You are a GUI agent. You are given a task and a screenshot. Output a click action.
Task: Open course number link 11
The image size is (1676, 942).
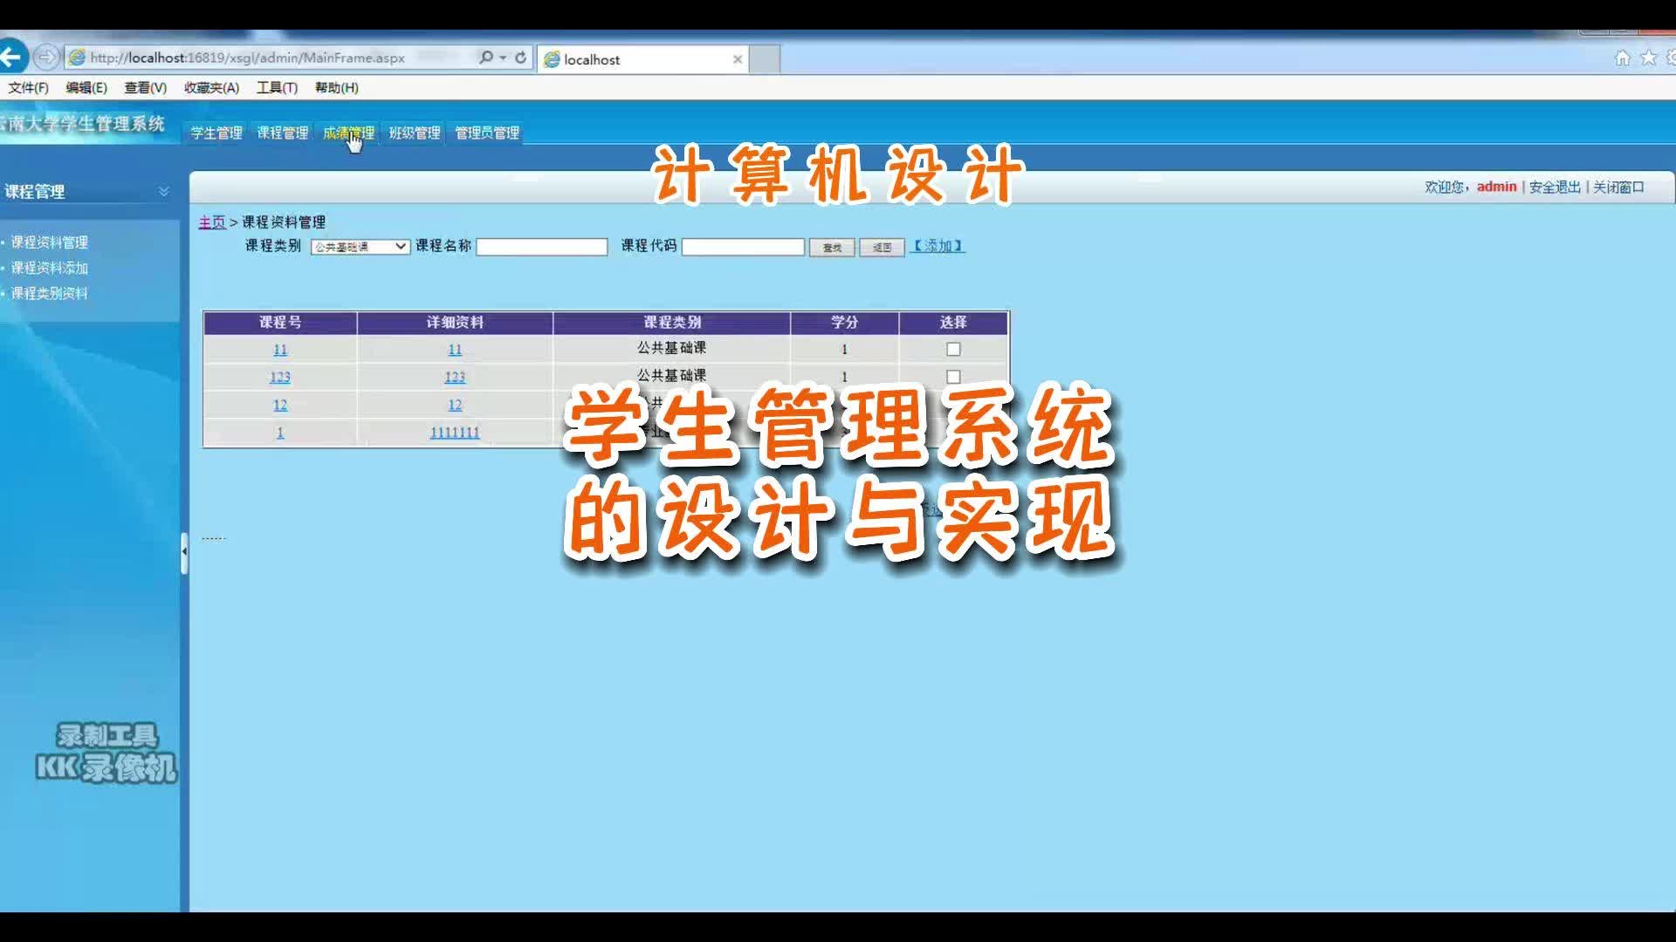tap(280, 349)
